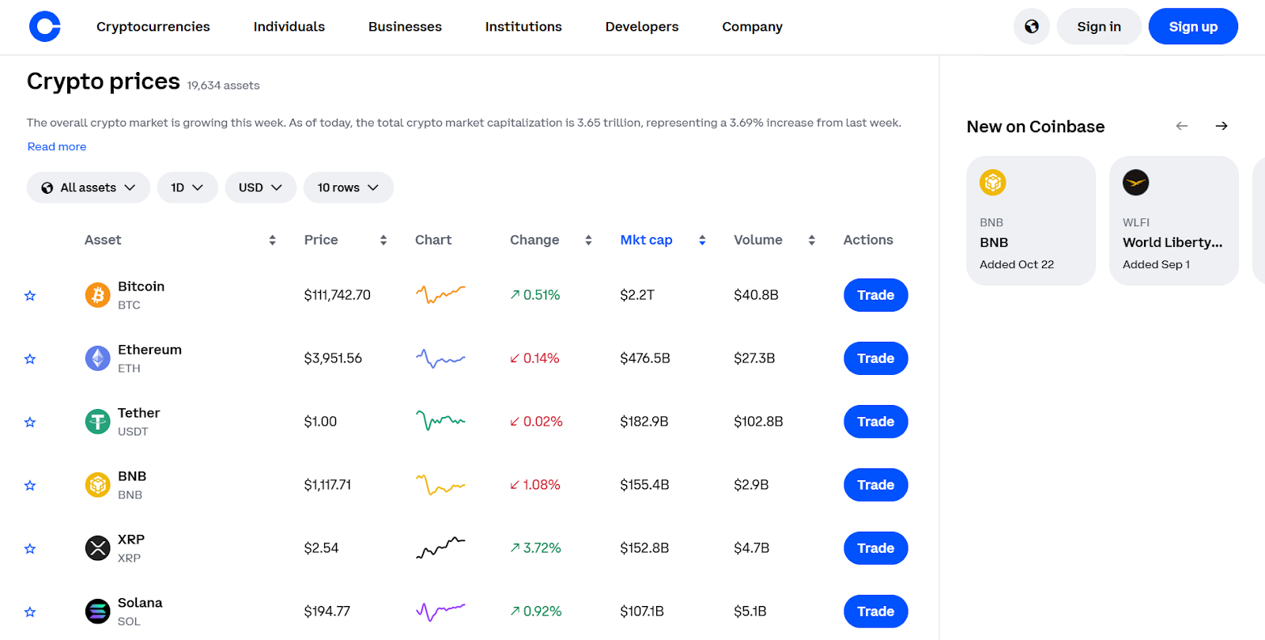
Task: Open the globe language selector
Action: (1032, 27)
